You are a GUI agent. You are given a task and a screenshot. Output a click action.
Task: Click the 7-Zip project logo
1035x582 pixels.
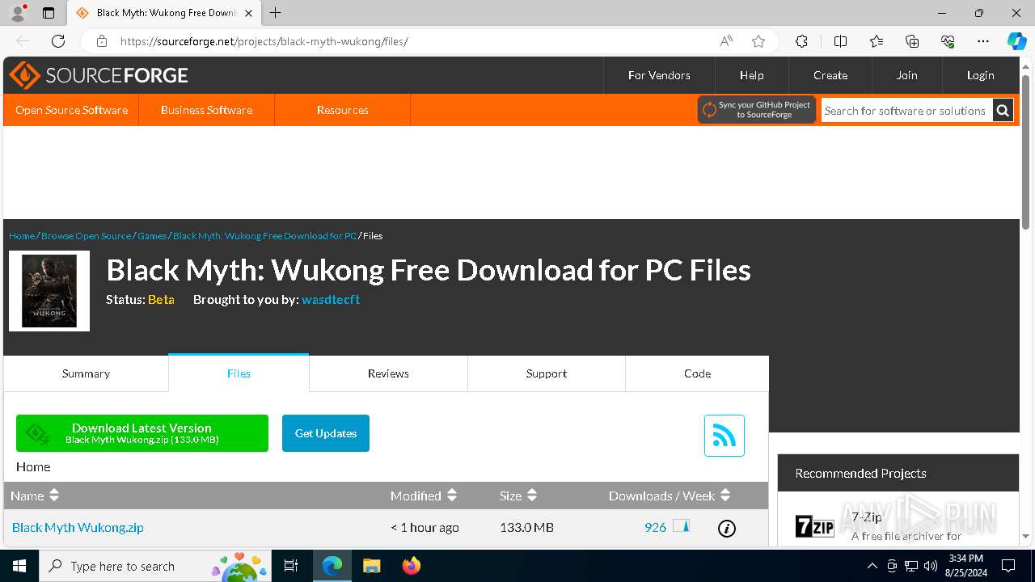pyautogui.click(x=814, y=526)
